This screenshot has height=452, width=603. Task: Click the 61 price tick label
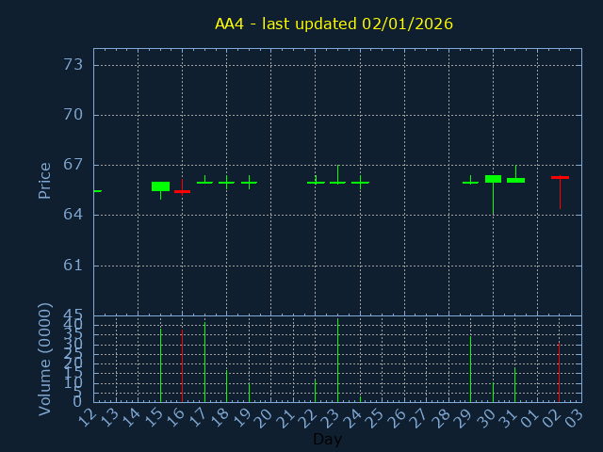[x=73, y=265]
